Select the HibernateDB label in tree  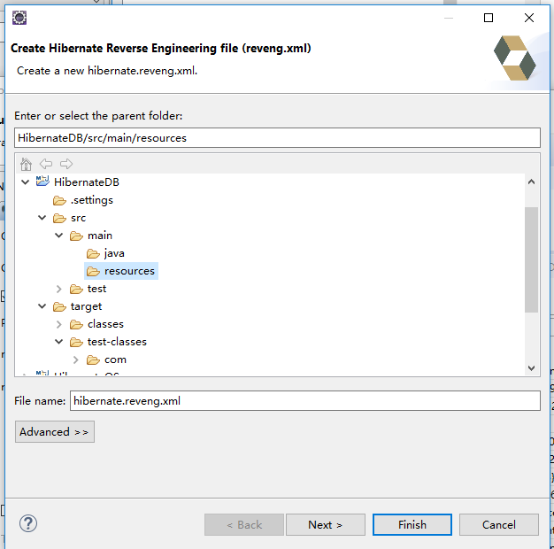[x=87, y=182]
